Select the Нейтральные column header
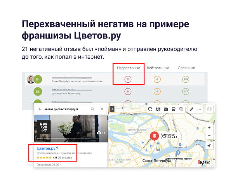The image size is (233, 181). coord(158,68)
